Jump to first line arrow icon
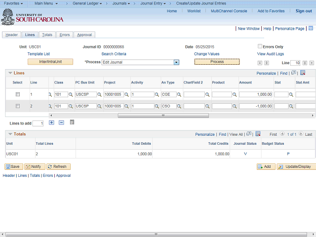 tap(260, 63)
